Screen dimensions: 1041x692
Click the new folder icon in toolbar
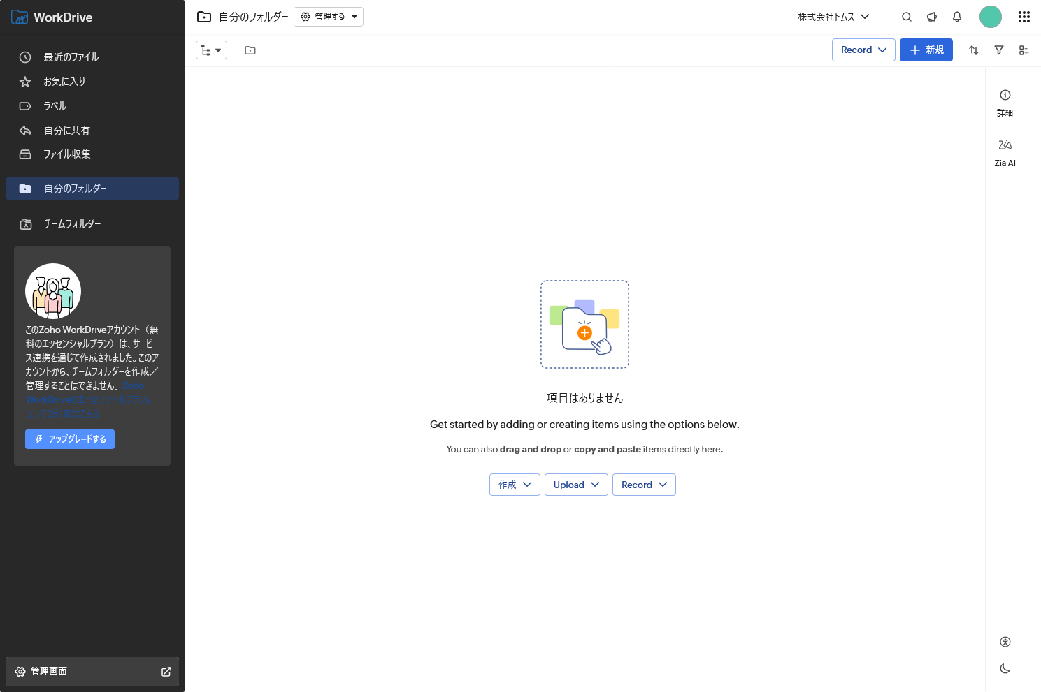click(x=250, y=50)
